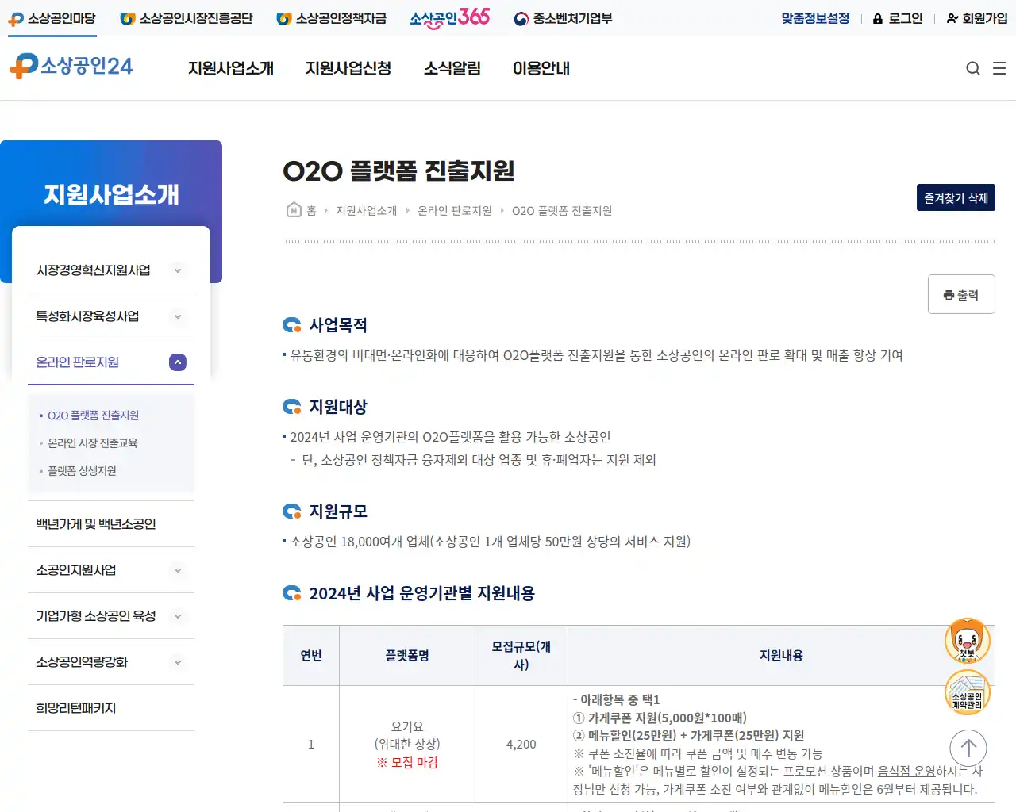The image size is (1016, 812).
Task: Click the 소상공인365 logo in top bar
Action: pos(449,17)
